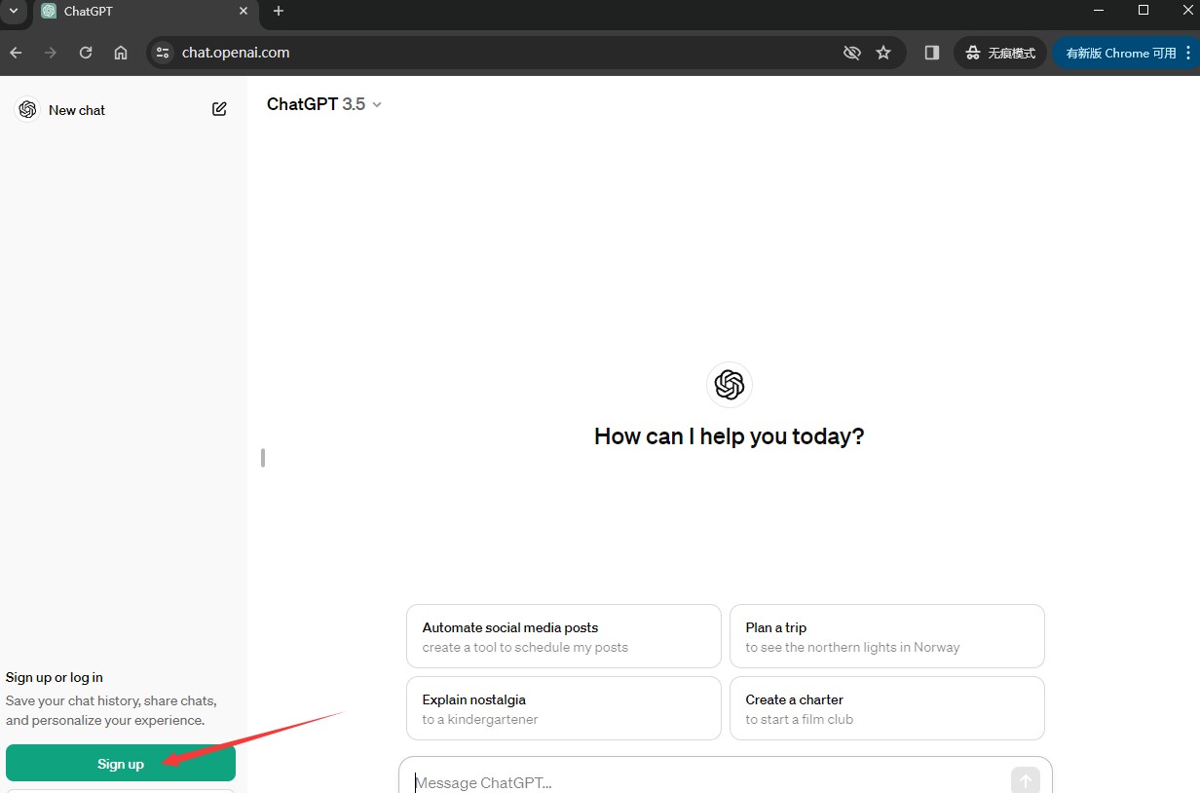Choose the Plan a trip suggestion
The image size is (1200, 793).
pos(887,636)
